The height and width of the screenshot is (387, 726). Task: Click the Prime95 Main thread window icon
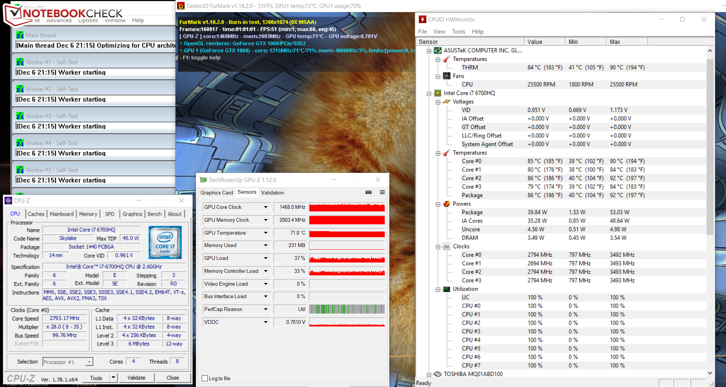click(x=20, y=35)
